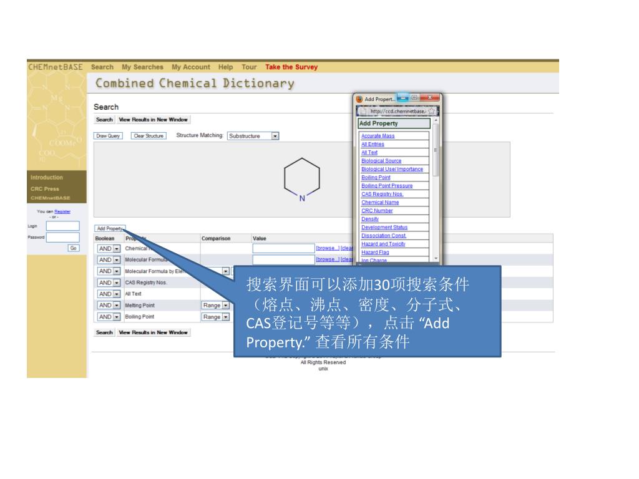
Task: Click top View Results in New Window button
Action: [154, 120]
